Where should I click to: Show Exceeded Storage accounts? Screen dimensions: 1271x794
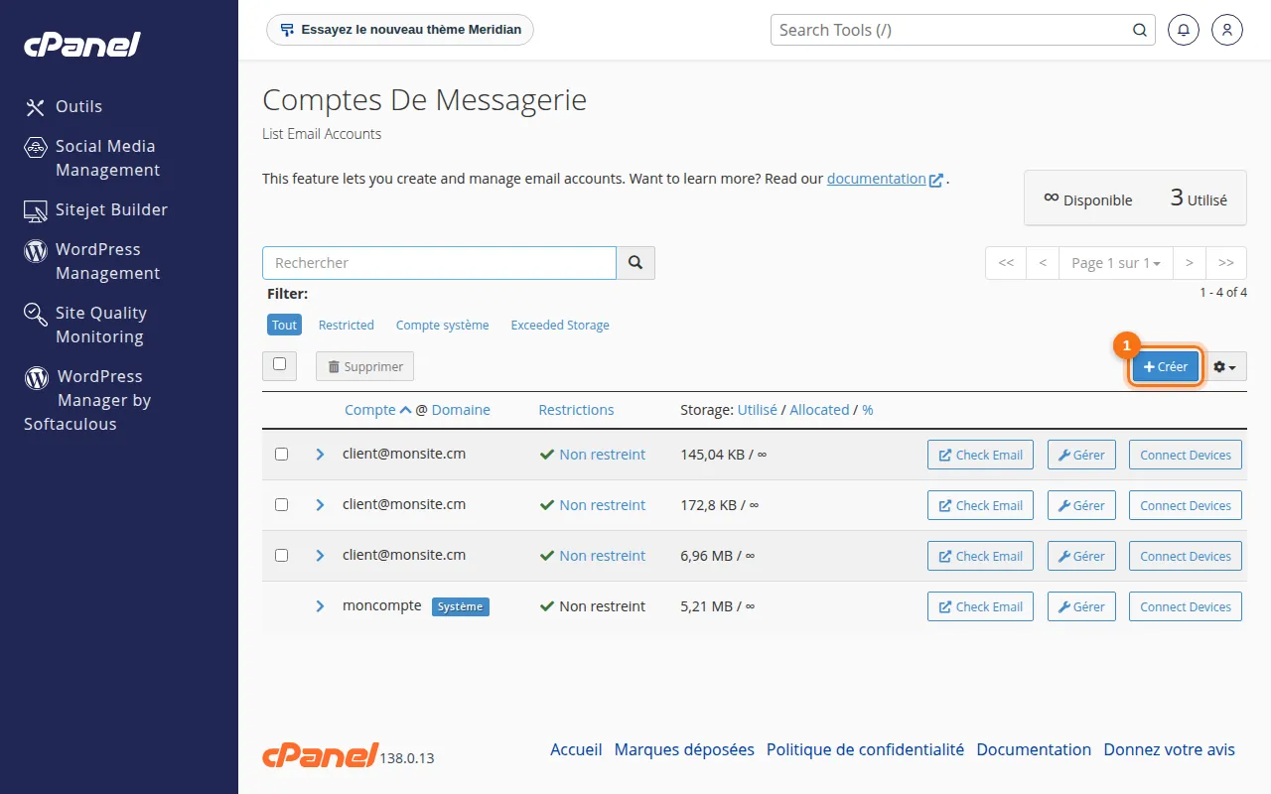560,325
